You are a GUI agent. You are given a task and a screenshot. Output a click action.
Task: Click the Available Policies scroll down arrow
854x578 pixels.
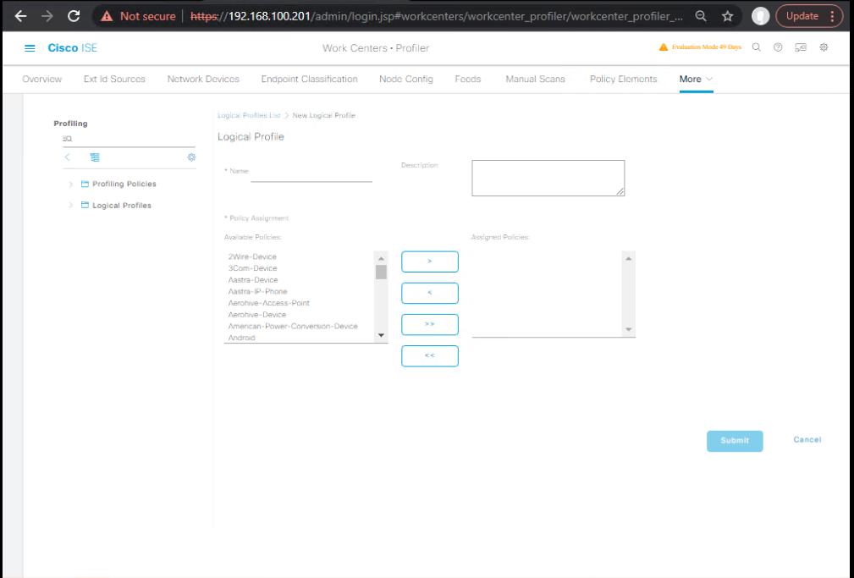click(381, 336)
